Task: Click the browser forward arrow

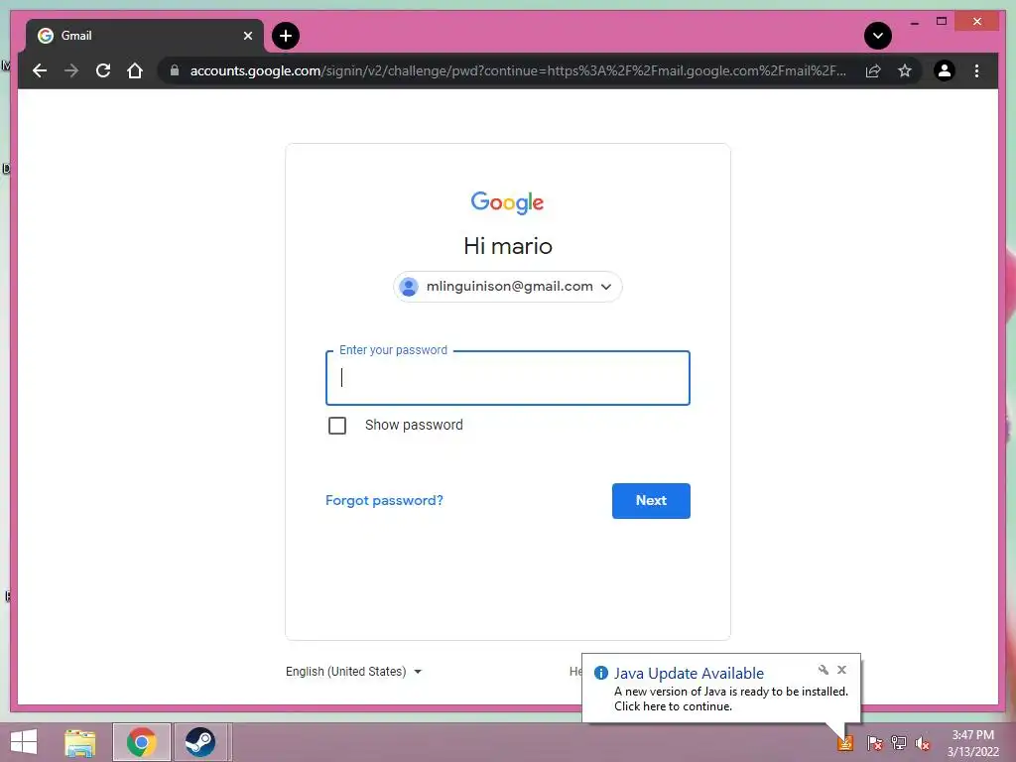Action: tap(71, 70)
